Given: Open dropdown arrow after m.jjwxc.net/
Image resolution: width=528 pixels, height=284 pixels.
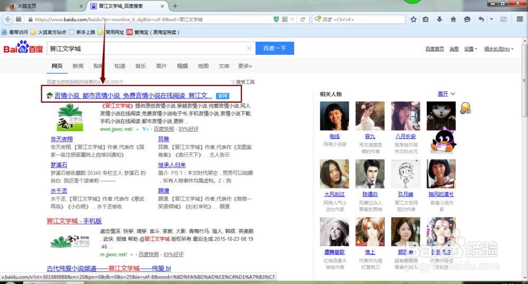Looking at the screenshot, I should point(131,255).
